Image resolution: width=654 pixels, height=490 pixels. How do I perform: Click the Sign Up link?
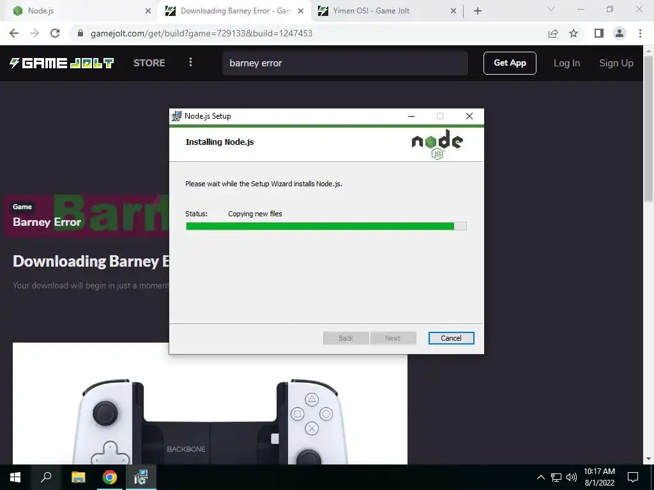coord(616,63)
